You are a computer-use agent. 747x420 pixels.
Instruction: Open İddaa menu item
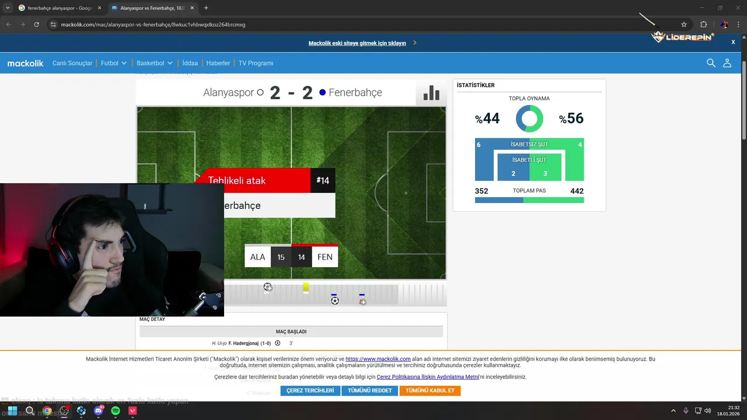point(190,63)
